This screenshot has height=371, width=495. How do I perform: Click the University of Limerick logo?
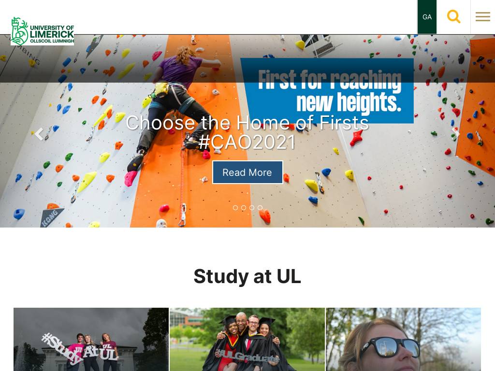point(43,31)
